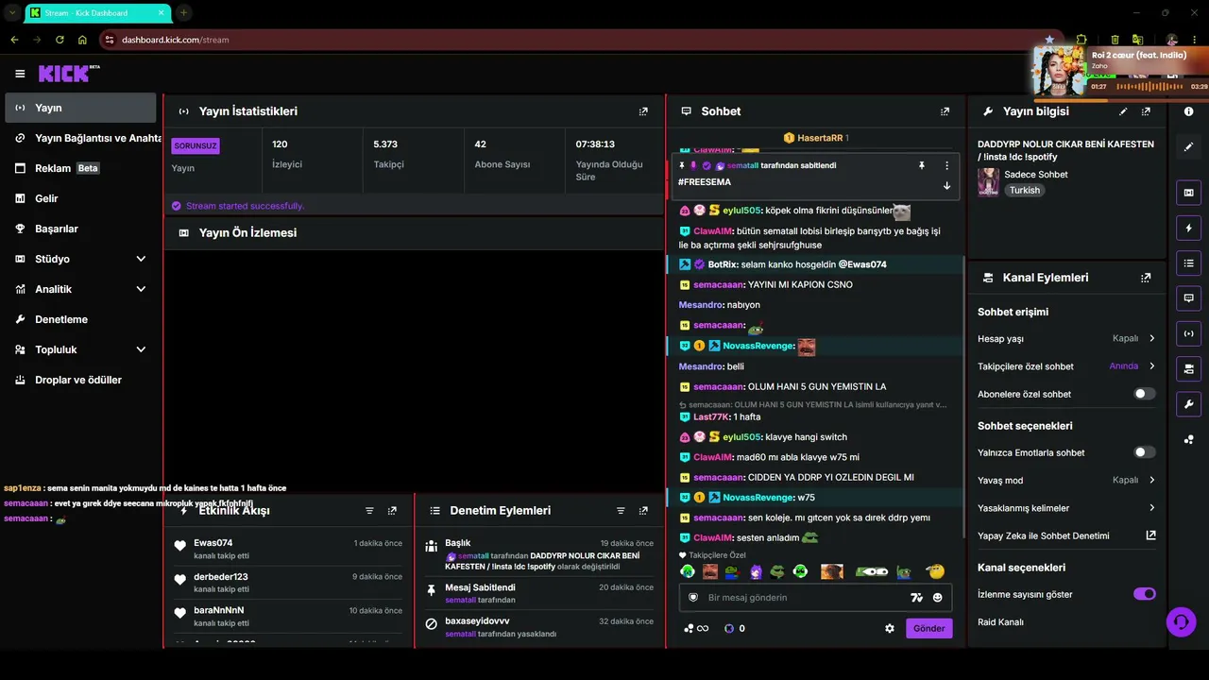Screen dimensions: 1209x680
Task: Pop out the Etkinlik Akışı panel
Action: pyautogui.click(x=392, y=511)
